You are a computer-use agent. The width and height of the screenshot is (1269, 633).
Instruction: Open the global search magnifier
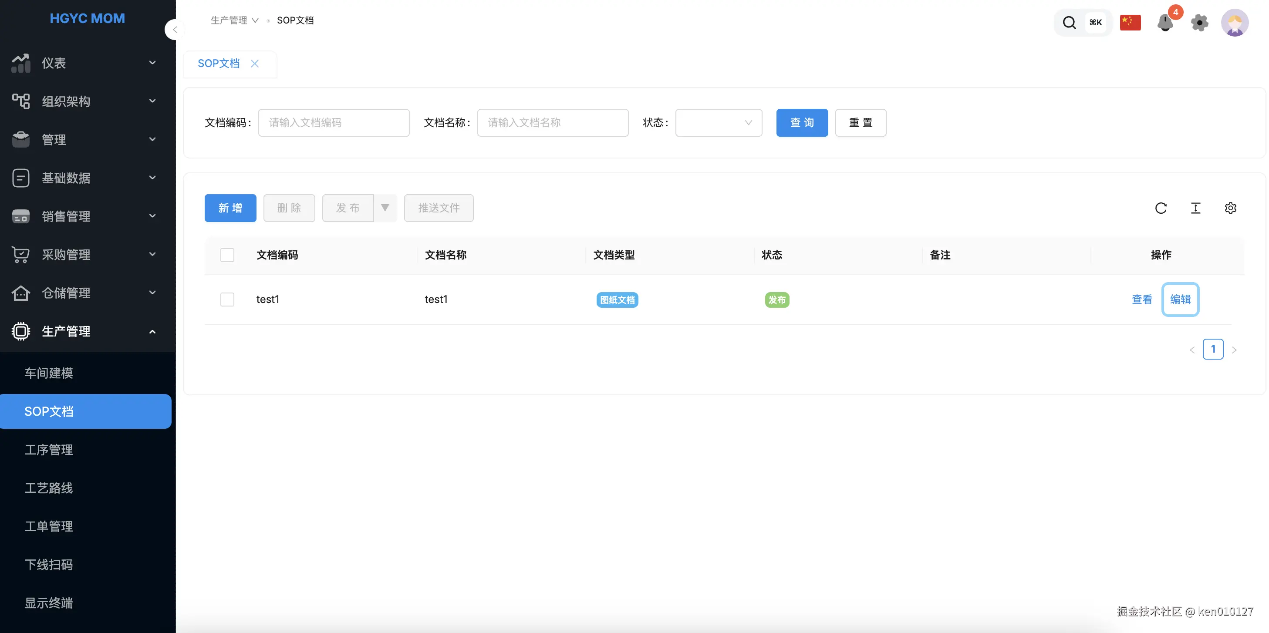pyautogui.click(x=1069, y=23)
